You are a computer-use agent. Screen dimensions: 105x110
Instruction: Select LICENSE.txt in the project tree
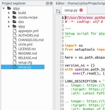pos(27,49)
